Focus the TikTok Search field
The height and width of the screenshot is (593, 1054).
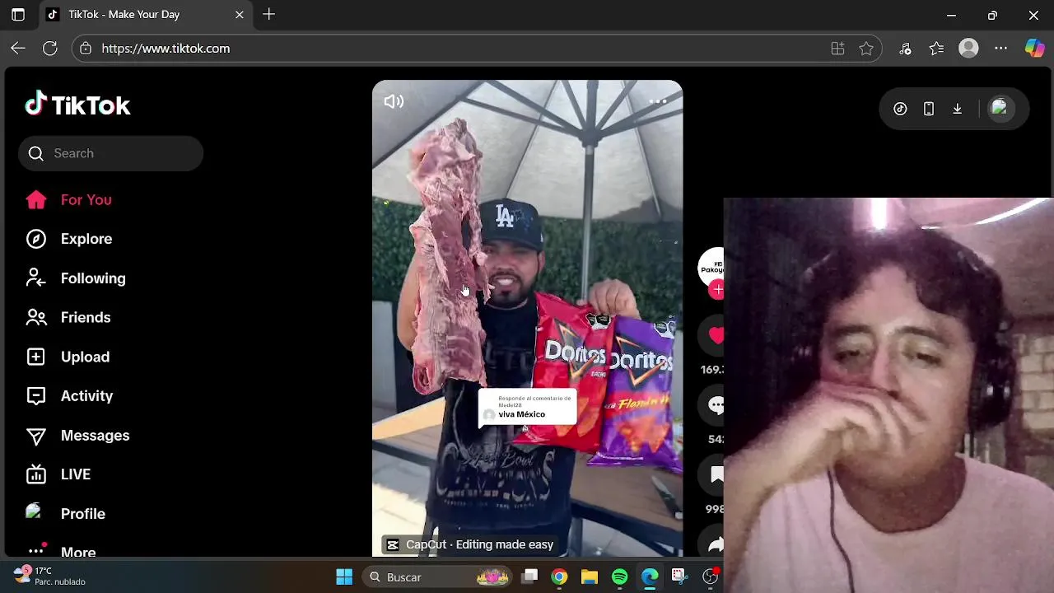click(110, 153)
